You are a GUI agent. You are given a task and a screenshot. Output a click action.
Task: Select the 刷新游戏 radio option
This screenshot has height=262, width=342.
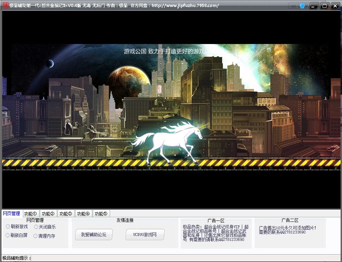pyautogui.click(x=8, y=226)
